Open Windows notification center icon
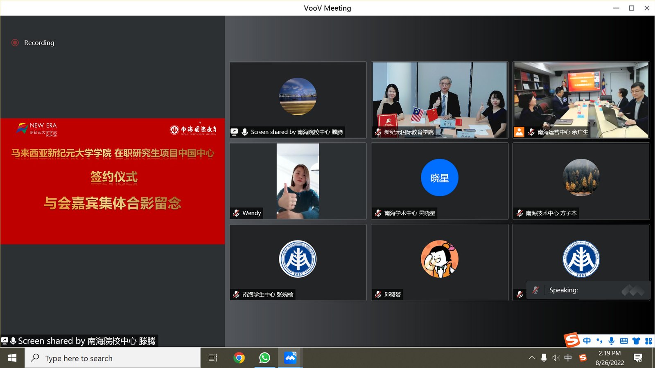The width and height of the screenshot is (655, 368). pyautogui.click(x=638, y=358)
